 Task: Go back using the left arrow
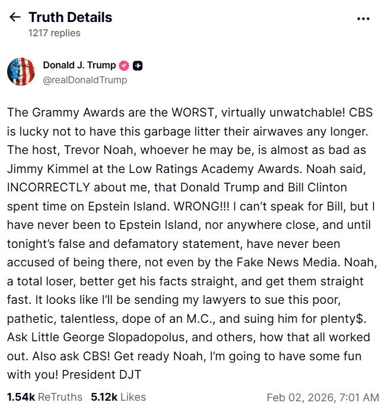click(x=15, y=18)
